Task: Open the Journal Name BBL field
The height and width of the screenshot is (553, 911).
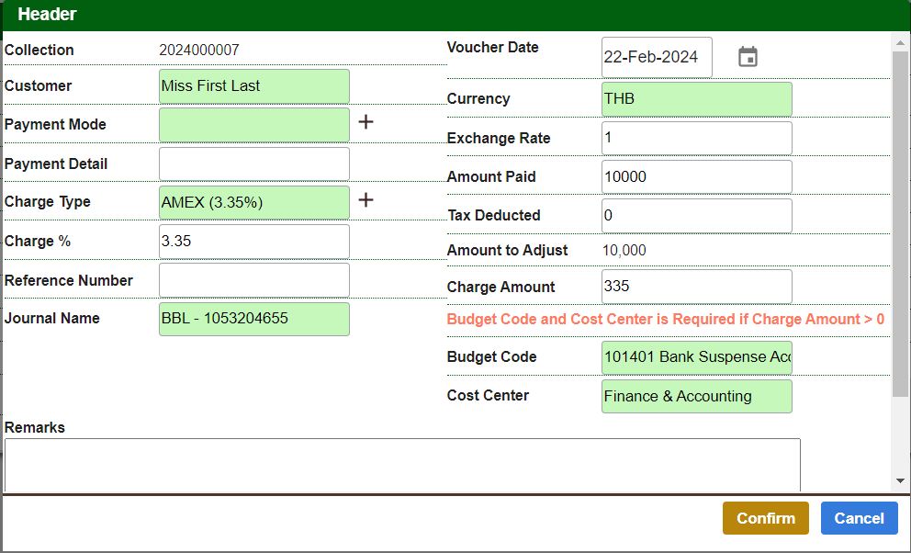Action: point(254,319)
